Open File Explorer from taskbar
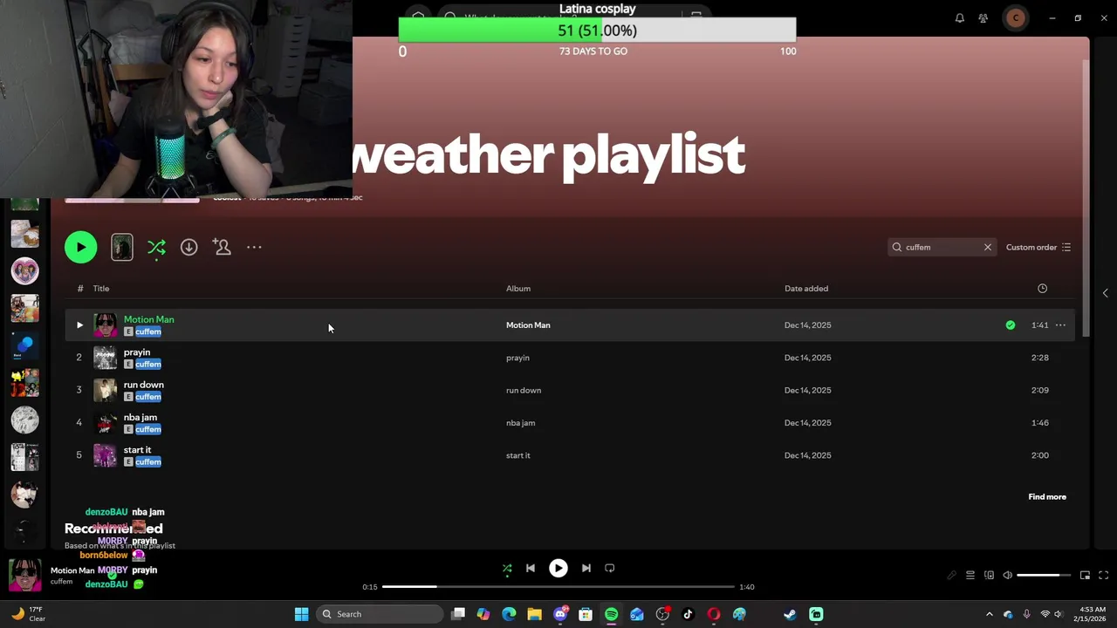1117x628 pixels. pyautogui.click(x=534, y=614)
